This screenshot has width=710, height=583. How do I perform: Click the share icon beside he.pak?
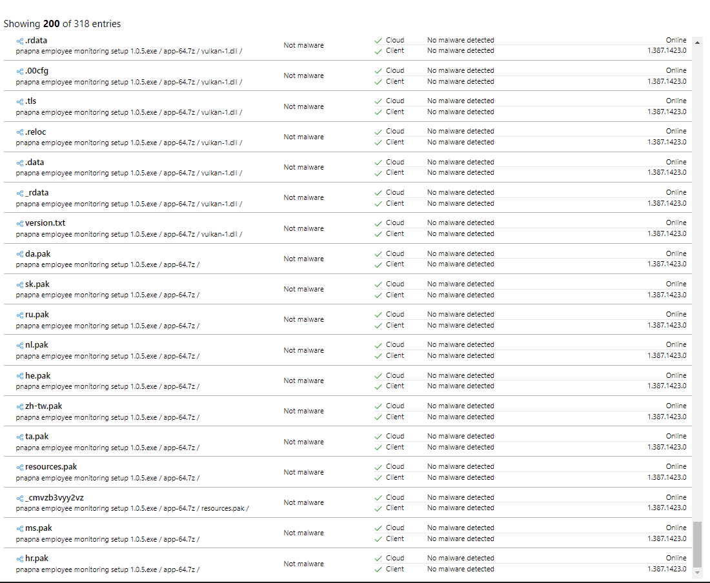click(20, 376)
